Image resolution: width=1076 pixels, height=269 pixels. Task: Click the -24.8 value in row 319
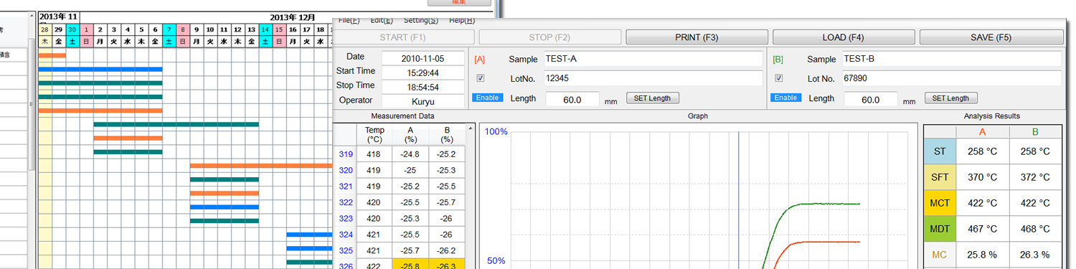point(410,154)
